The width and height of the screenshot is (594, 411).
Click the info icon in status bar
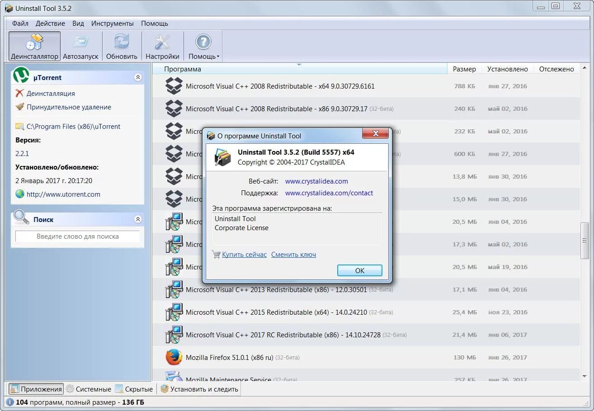10,402
